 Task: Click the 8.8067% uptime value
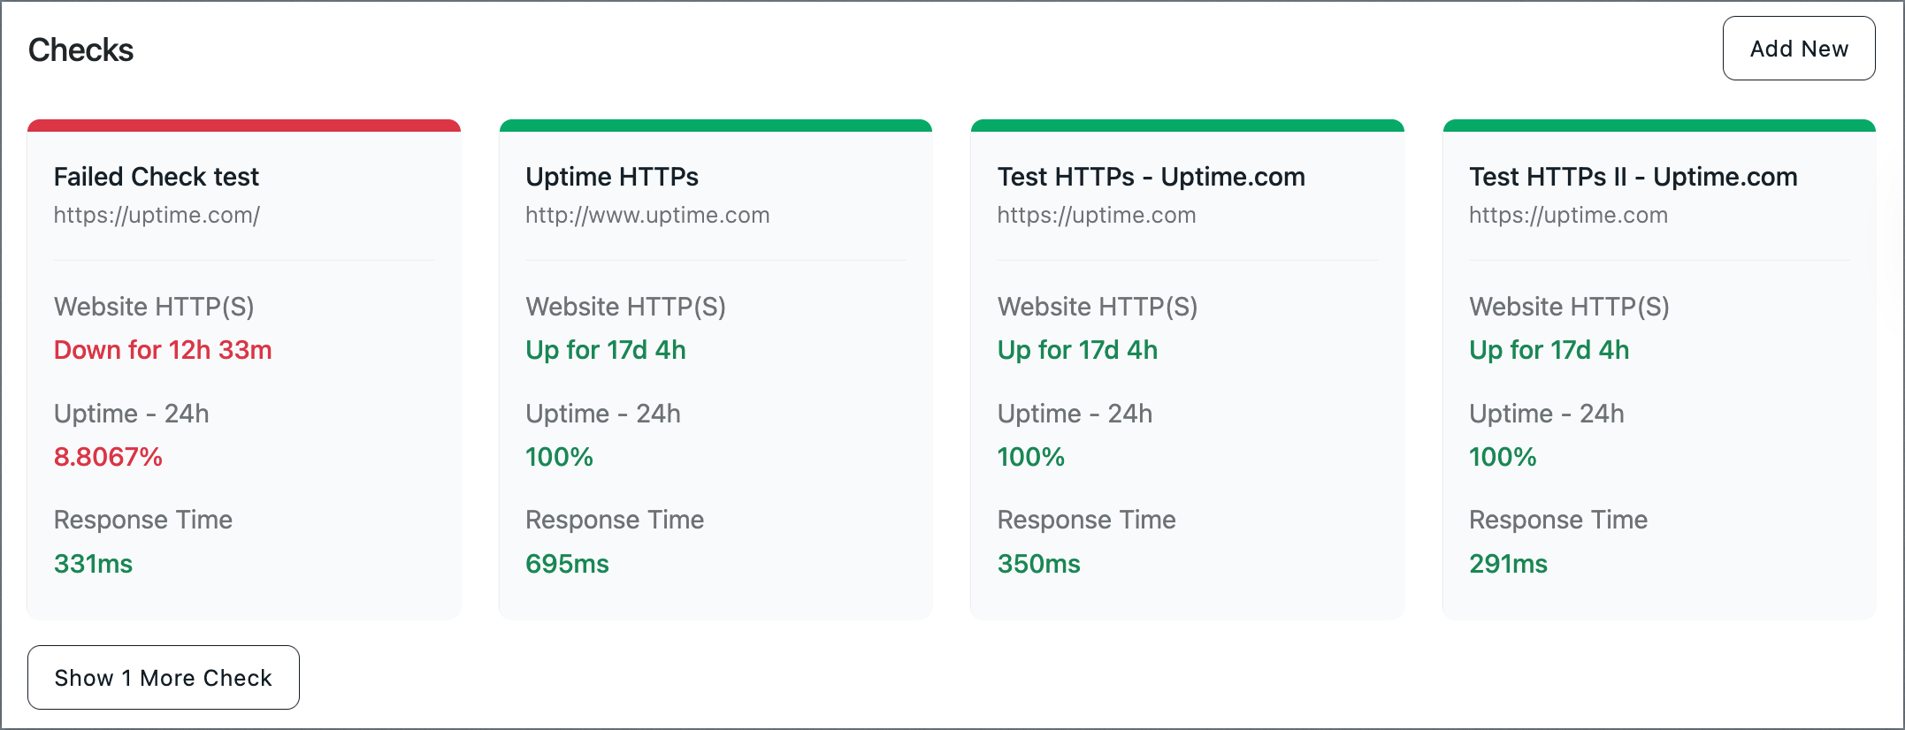(x=108, y=457)
